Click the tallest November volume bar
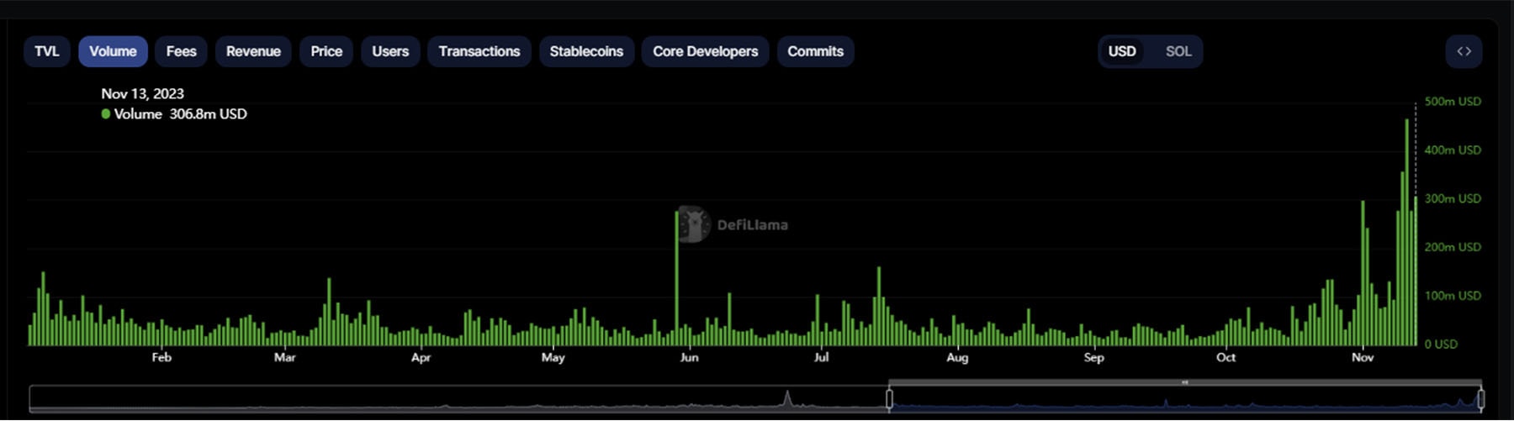Image resolution: width=1514 pixels, height=421 pixels. (x=1406, y=235)
